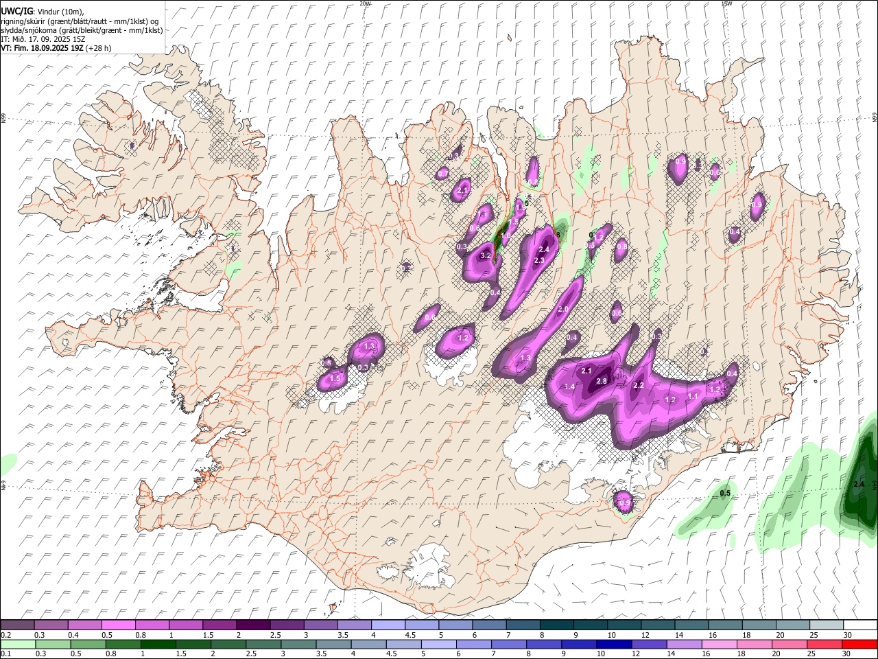Click the 4.5 swatch on the lower rain scale
878x659 pixels.
tap(404, 644)
